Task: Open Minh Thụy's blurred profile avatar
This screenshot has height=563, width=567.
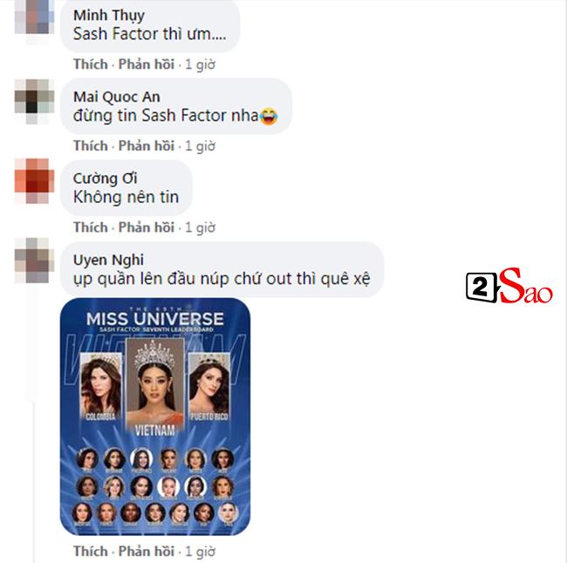Action: pyautogui.click(x=34, y=18)
